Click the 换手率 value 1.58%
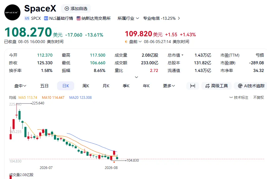Image resolution: width=267 pixels, height=179 pixels. tap(47, 70)
